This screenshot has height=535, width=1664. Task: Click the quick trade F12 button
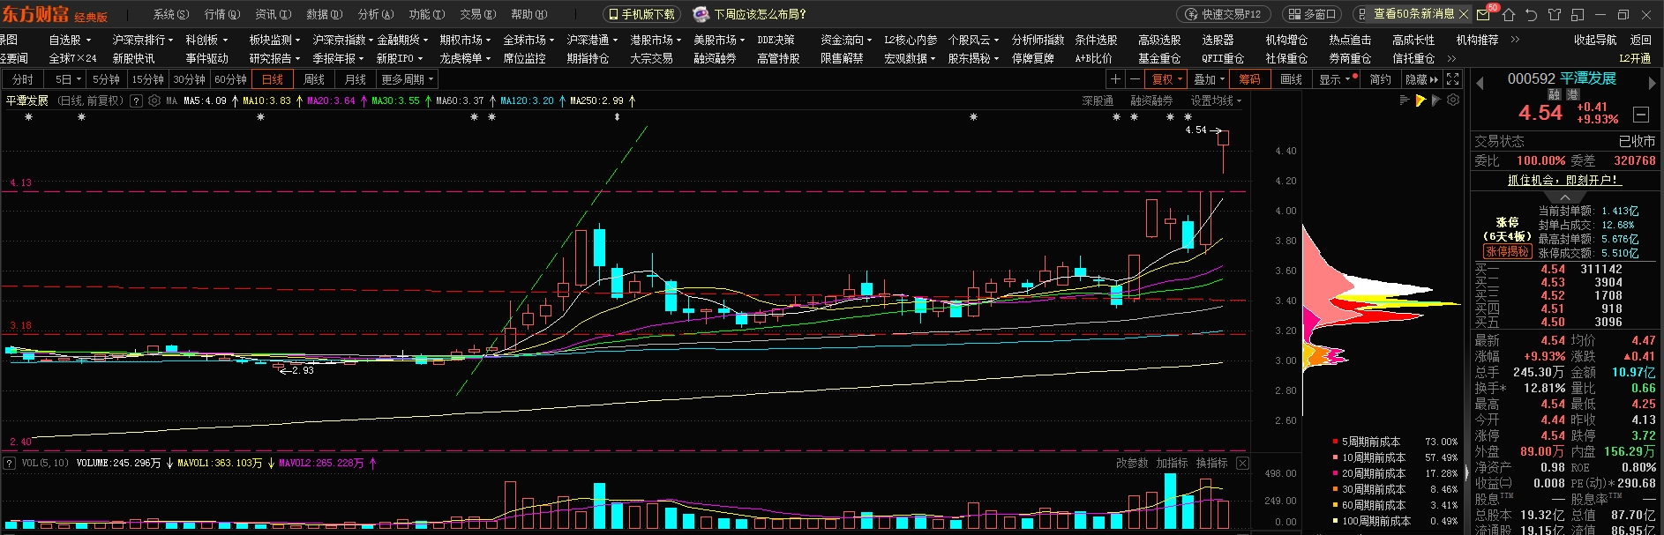point(1223,14)
